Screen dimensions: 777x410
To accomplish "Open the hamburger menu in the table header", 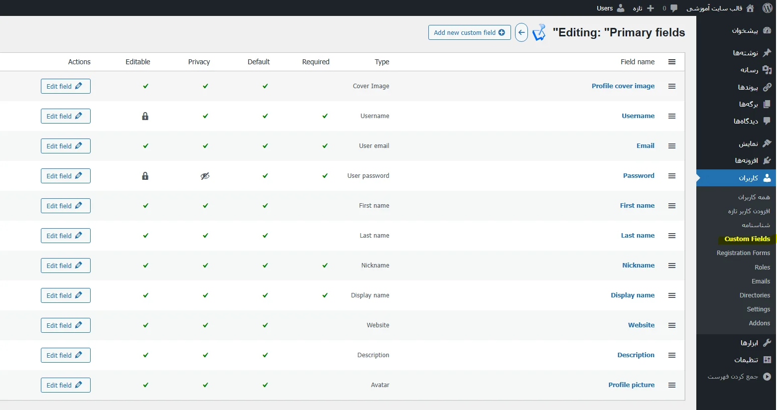I will coord(672,62).
